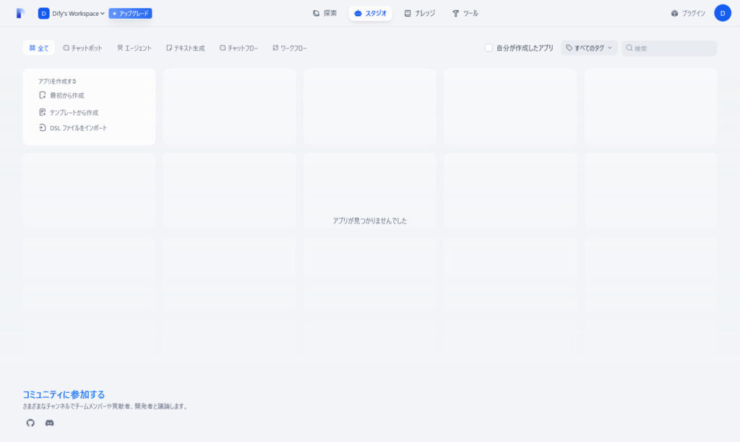Image resolution: width=740 pixels, height=442 pixels.
Task: Toggle the 自分が作成したアプリ checkbox
Action: click(x=489, y=48)
